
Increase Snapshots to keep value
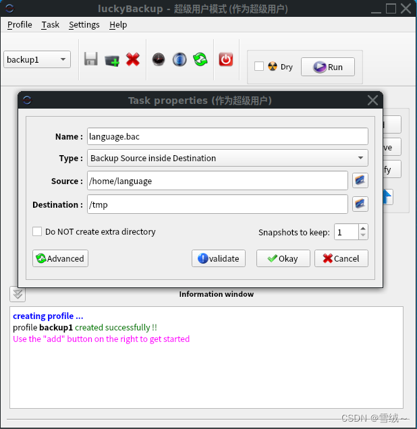(363, 228)
